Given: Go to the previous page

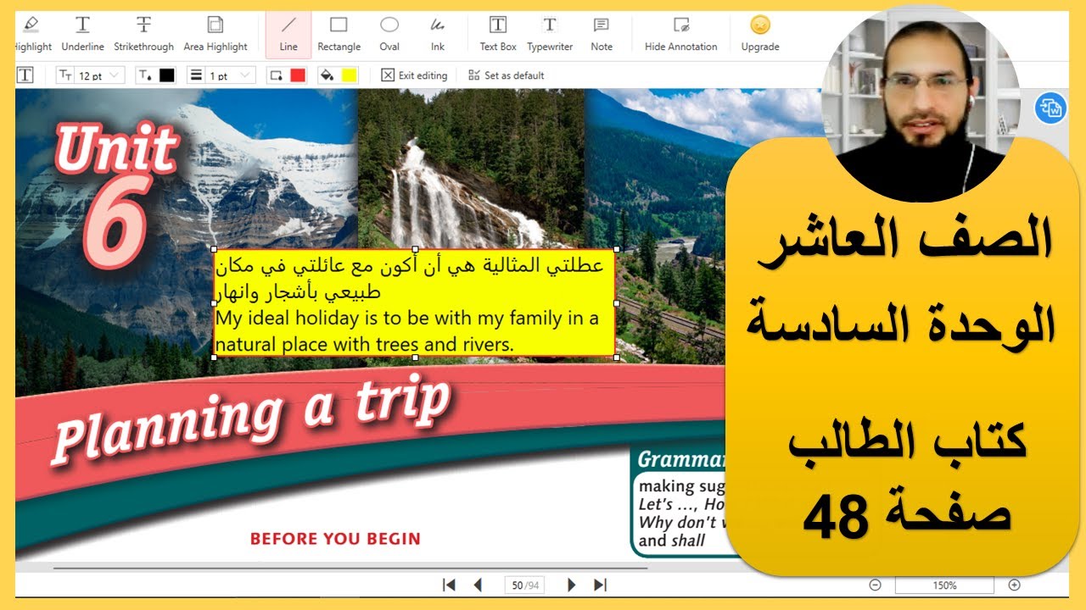Looking at the screenshot, I should (x=478, y=585).
